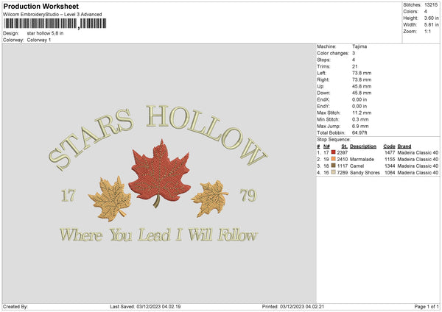The image size is (442, 312).
Task: Click thread code 1477 in stop sequence
Action: coord(390,152)
